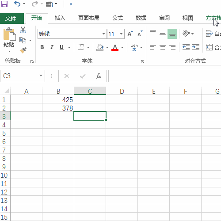Viewport: 221px width, 221px height.
Task: Select cell containing 425
Action: click(58, 99)
